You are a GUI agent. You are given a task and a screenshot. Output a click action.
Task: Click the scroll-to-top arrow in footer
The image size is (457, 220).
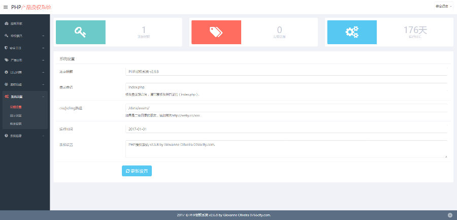450,215
